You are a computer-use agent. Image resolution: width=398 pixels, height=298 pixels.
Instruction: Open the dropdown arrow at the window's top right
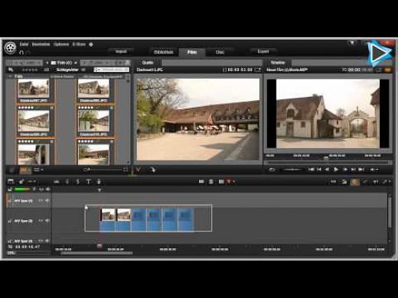tap(352, 43)
